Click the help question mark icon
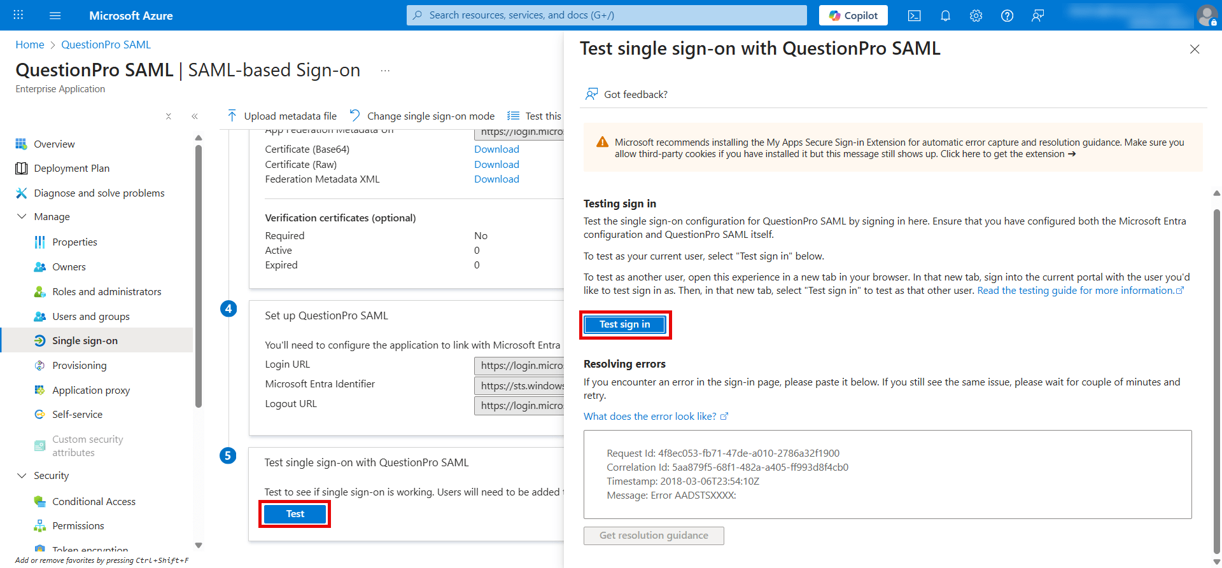The width and height of the screenshot is (1222, 568). (1007, 16)
